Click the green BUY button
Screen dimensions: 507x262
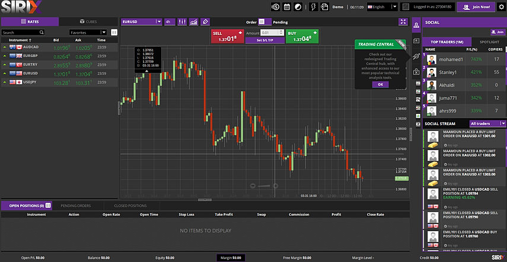302,36
